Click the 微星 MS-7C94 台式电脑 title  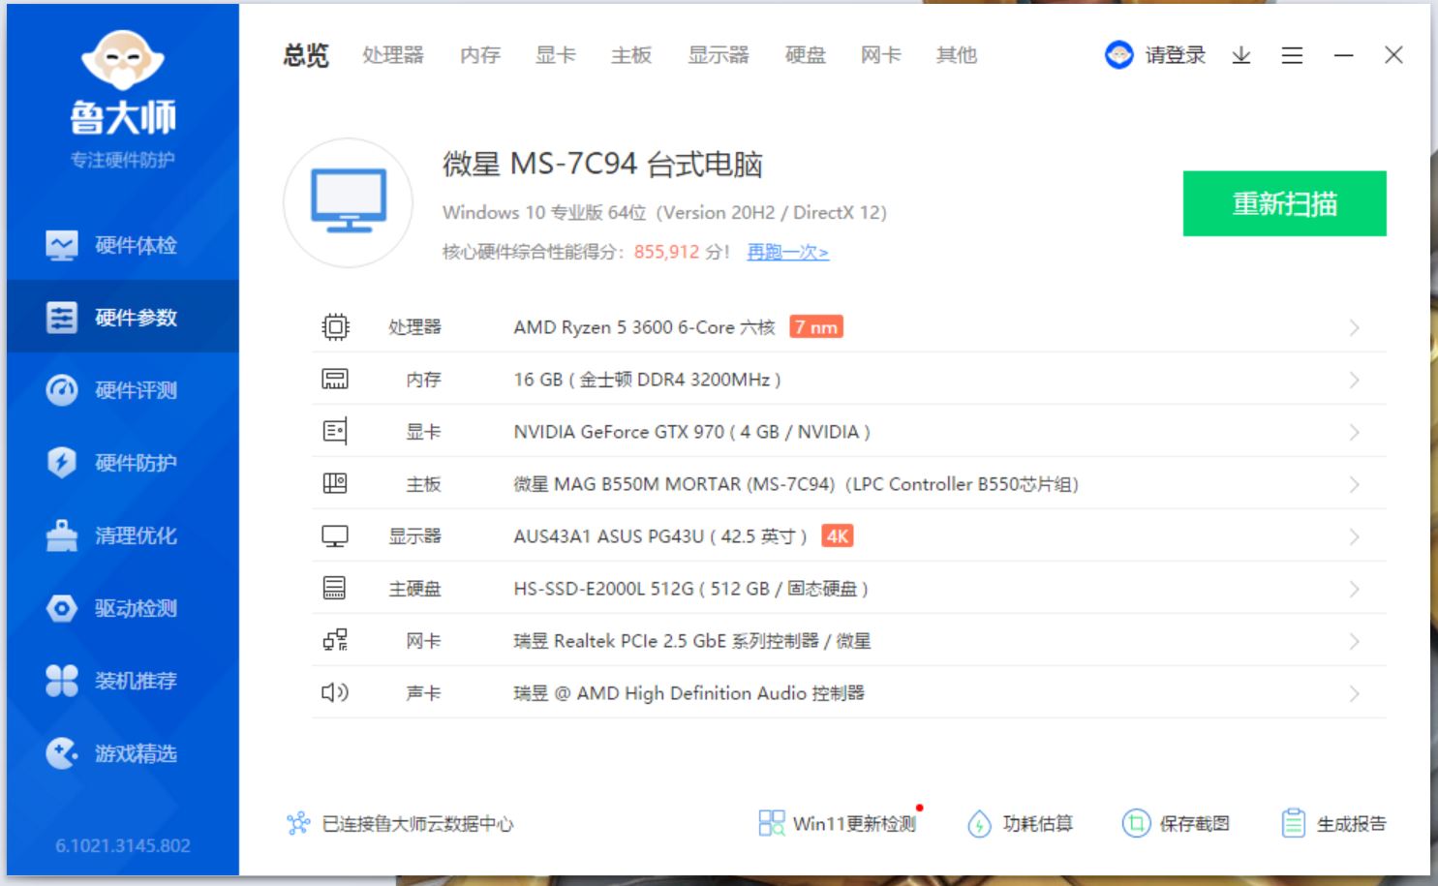point(602,165)
